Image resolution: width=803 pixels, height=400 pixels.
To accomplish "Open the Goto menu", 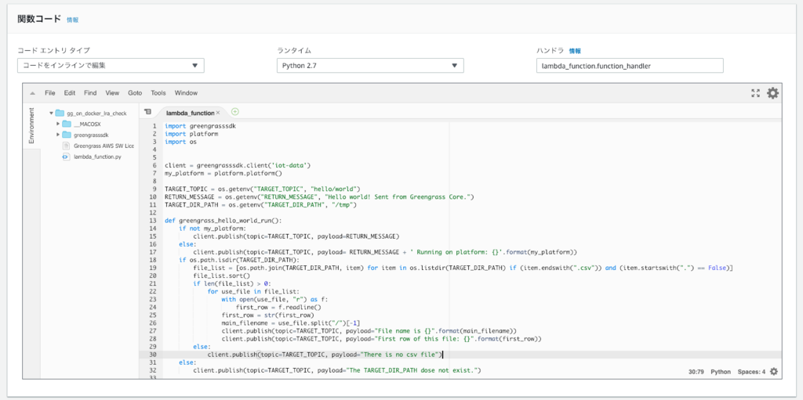I will pos(135,93).
